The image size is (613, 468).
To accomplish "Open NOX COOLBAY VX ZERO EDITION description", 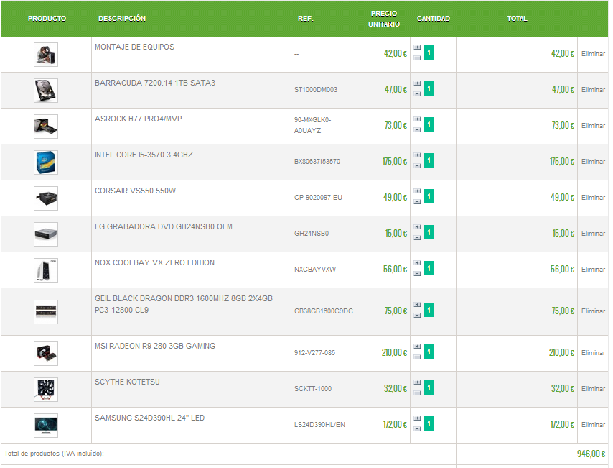I will [154, 263].
